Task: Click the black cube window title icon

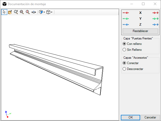Action: 4,4
